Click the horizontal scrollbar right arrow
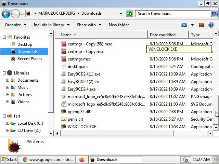This screenshot has height=164, width=219. click(x=210, y=134)
